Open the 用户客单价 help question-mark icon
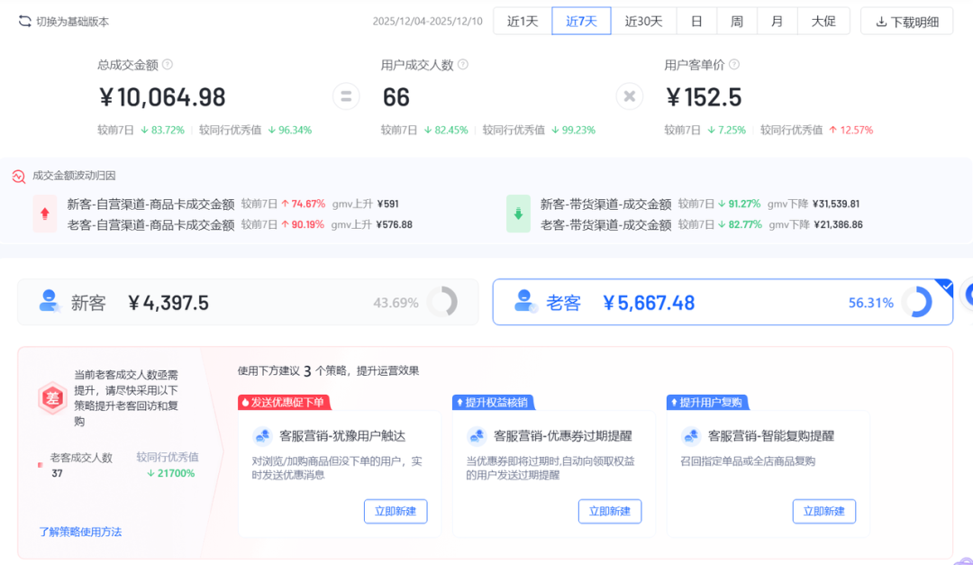 click(734, 65)
